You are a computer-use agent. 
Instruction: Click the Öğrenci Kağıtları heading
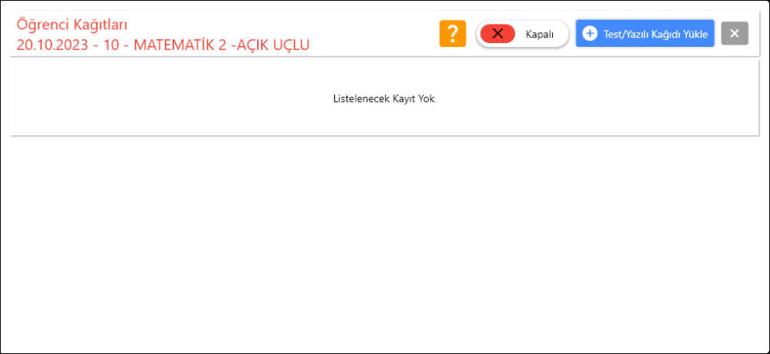(72, 24)
